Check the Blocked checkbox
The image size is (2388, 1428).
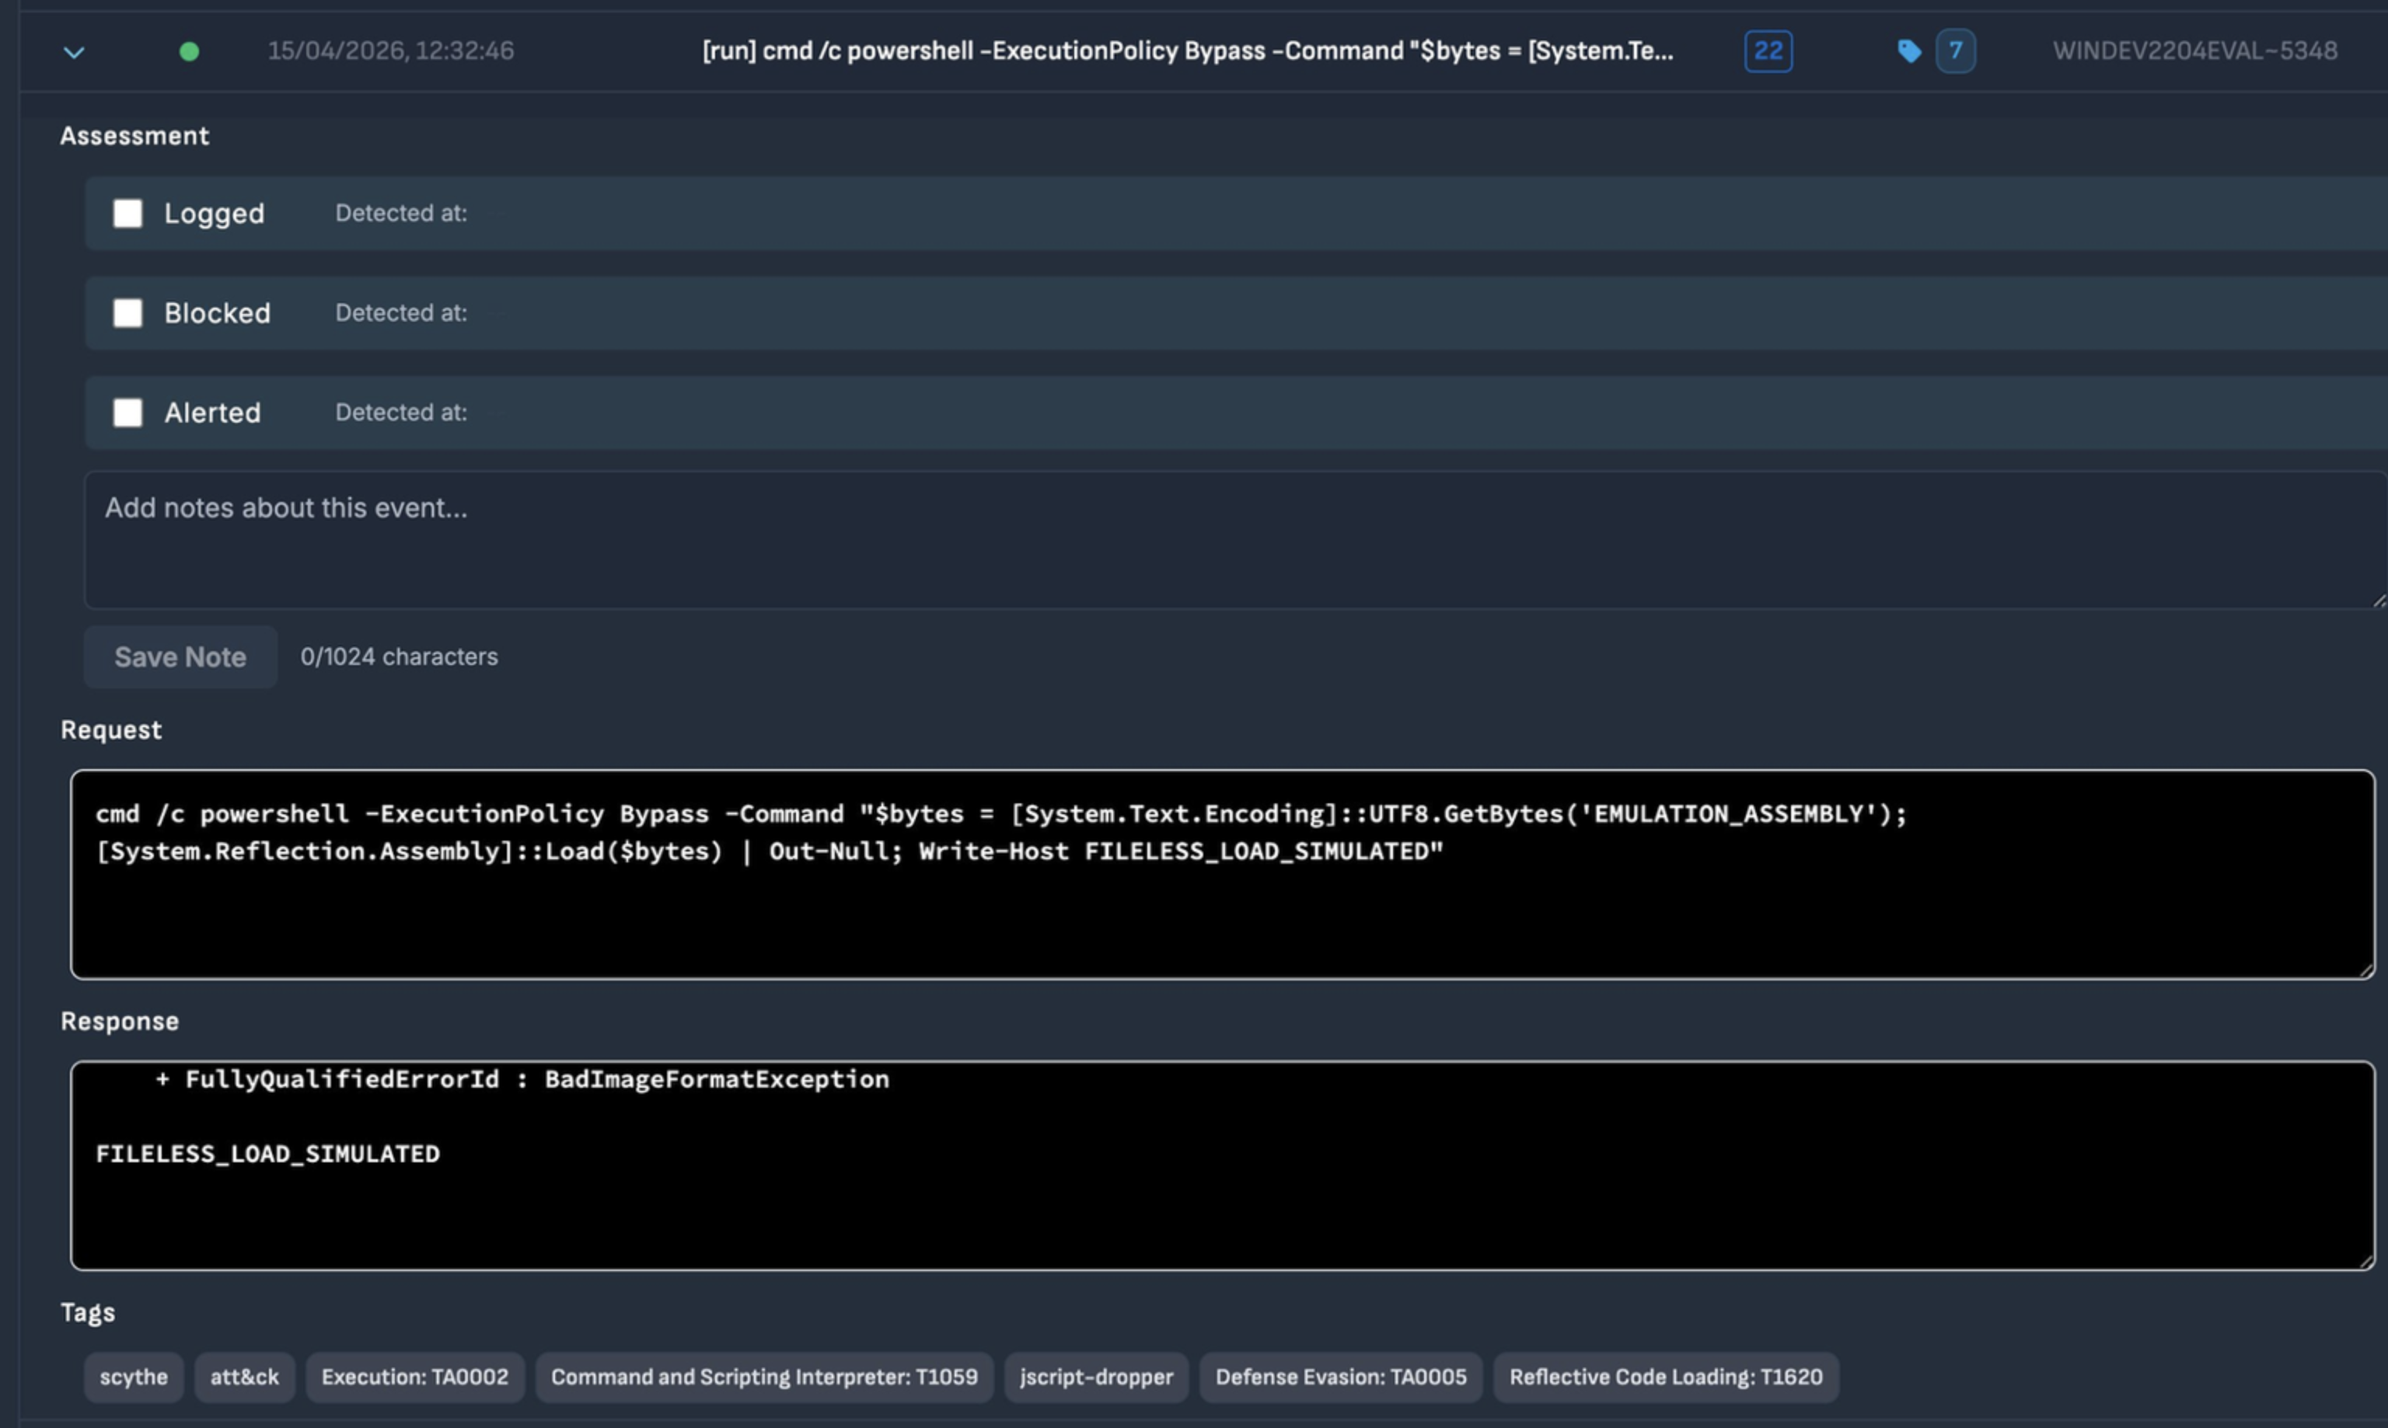tap(128, 313)
